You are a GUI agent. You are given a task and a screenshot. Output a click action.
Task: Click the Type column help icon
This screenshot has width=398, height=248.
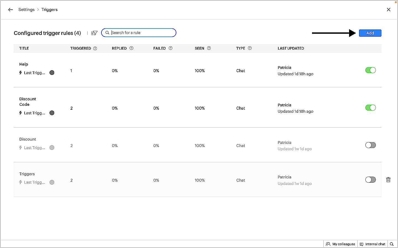[x=250, y=48]
